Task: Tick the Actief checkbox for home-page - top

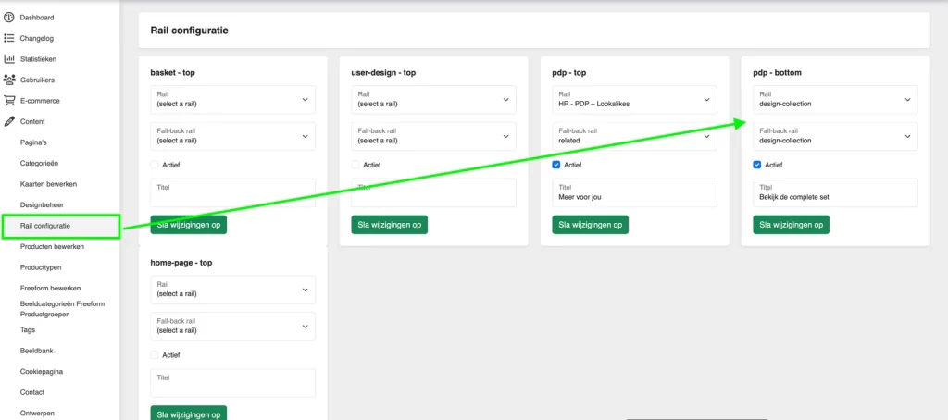Action: pos(155,354)
